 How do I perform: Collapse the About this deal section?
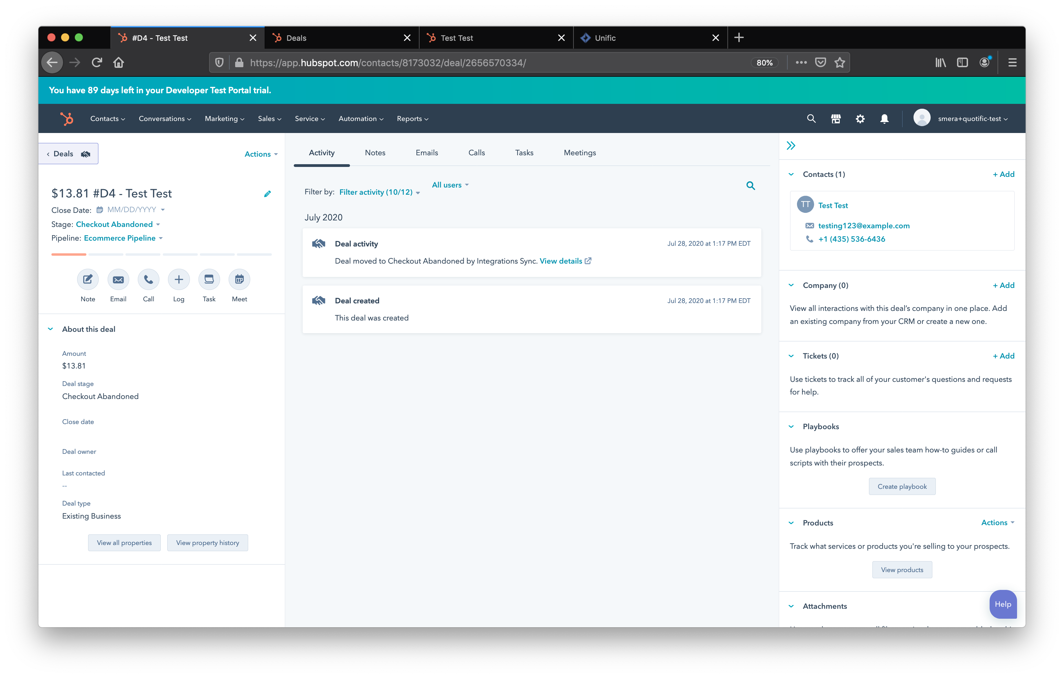click(50, 329)
